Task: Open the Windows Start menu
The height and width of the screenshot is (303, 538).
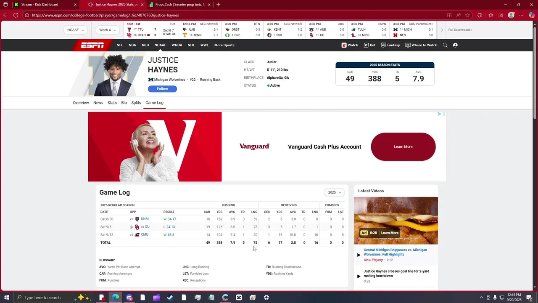Action: pos(6,298)
